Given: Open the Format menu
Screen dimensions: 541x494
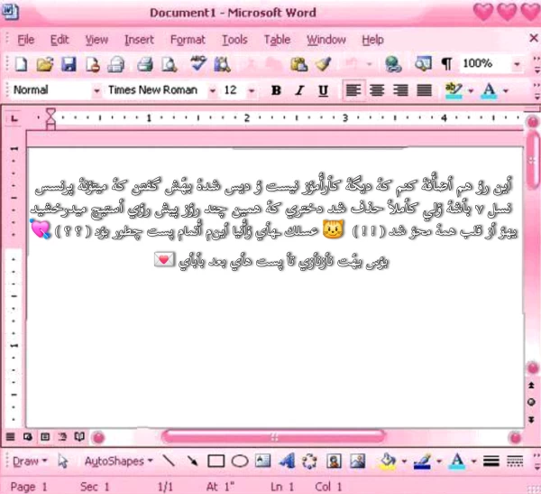Looking at the screenshot, I should click(188, 40).
